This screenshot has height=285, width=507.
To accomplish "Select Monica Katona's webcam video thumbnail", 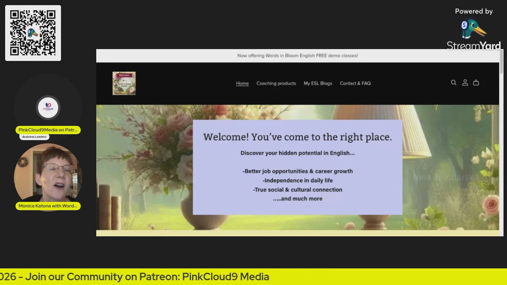I will [x=48, y=174].
